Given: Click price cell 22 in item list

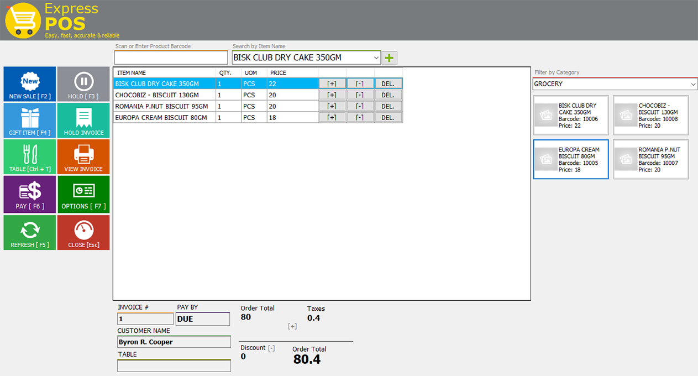Looking at the screenshot, I should point(293,83).
